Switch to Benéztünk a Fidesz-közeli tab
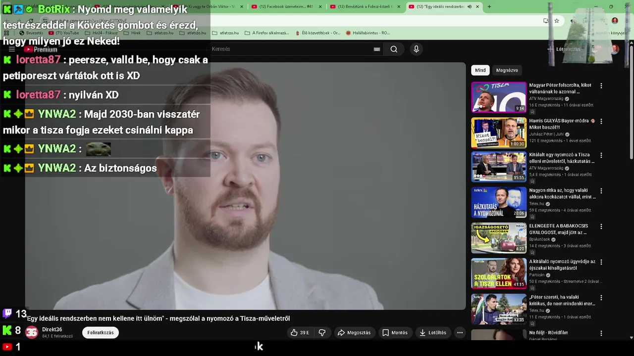This screenshot has height=356, width=634. [x=365, y=6]
